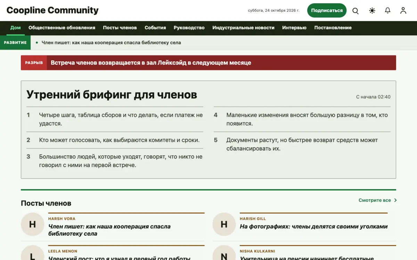The image size is (417, 260).
Task: Open Интервью navigation item
Action: pos(294,28)
